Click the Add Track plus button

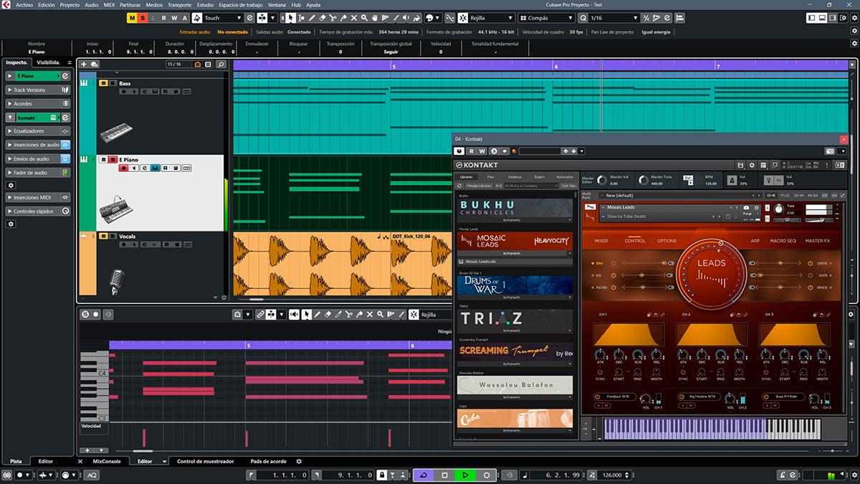(x=84, y=65)
